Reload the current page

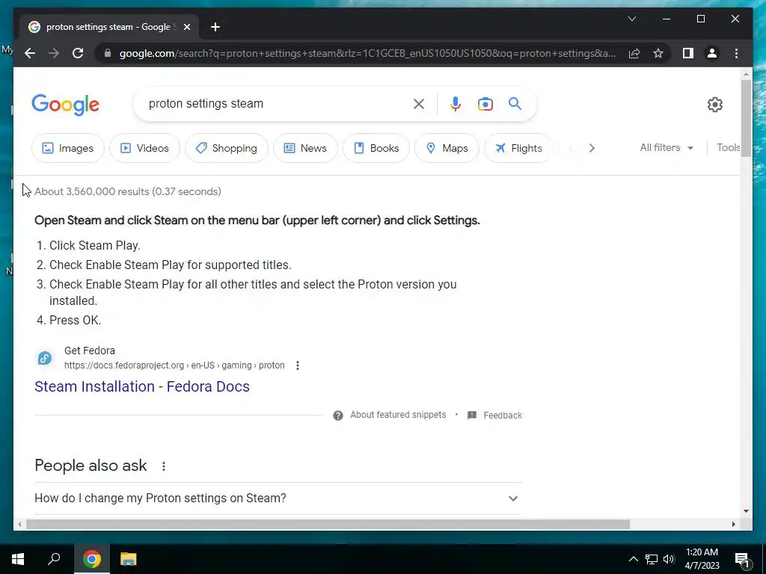click(x=78, y=53)
